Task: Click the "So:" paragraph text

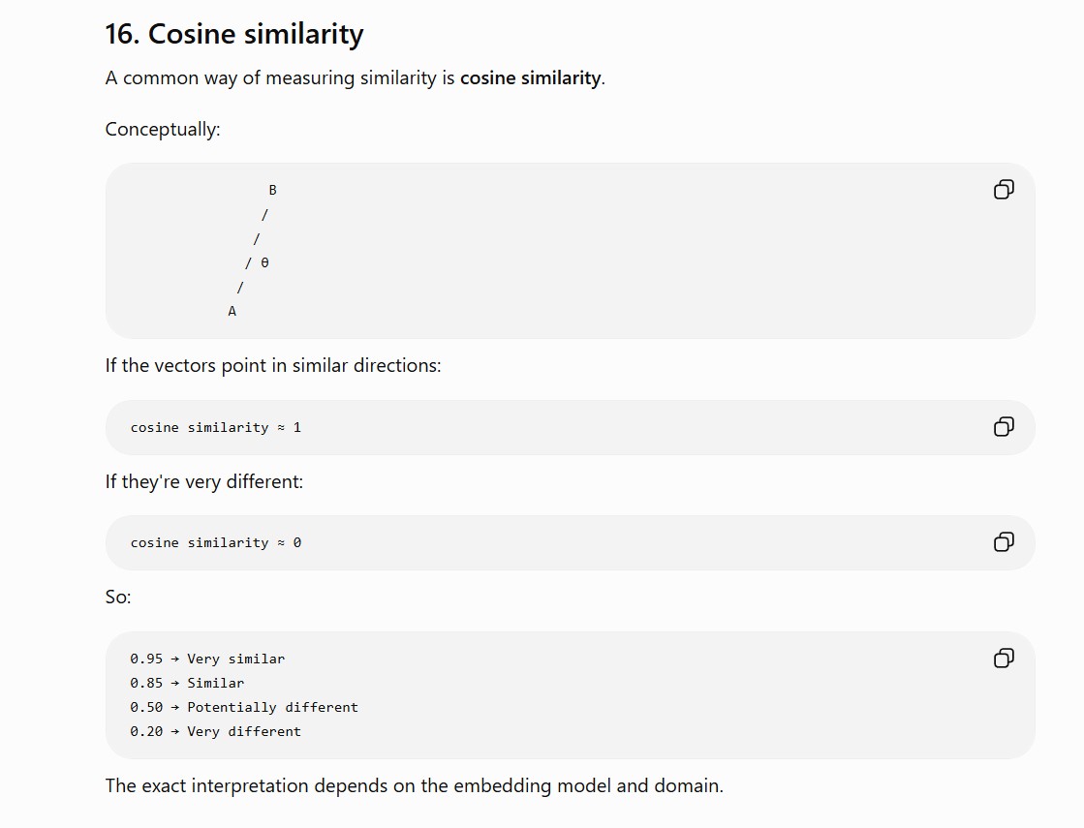Action: click(118, 598)
